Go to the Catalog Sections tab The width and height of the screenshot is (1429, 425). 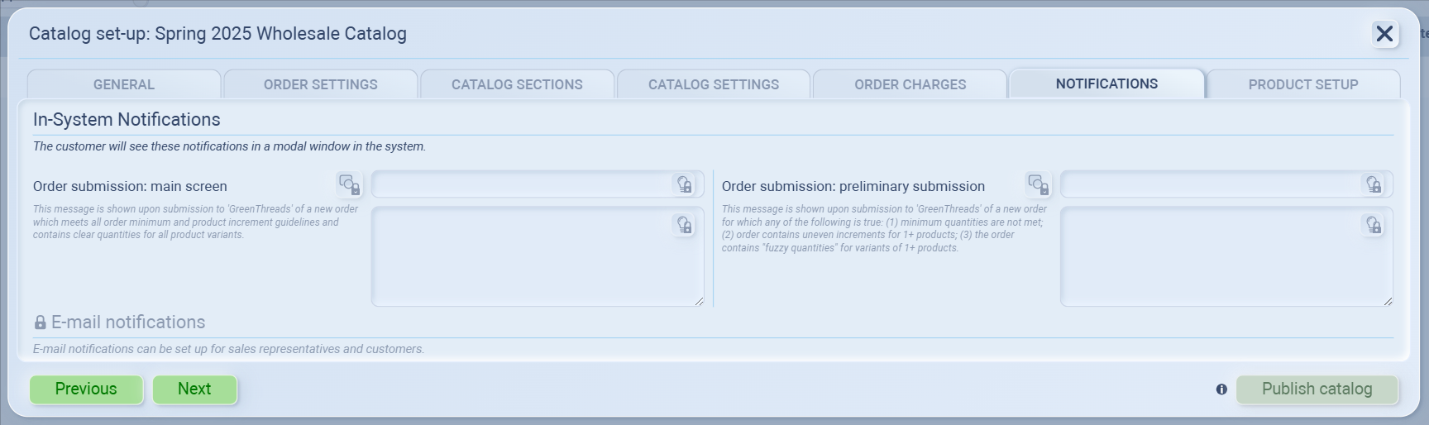[x=517, y=84]
